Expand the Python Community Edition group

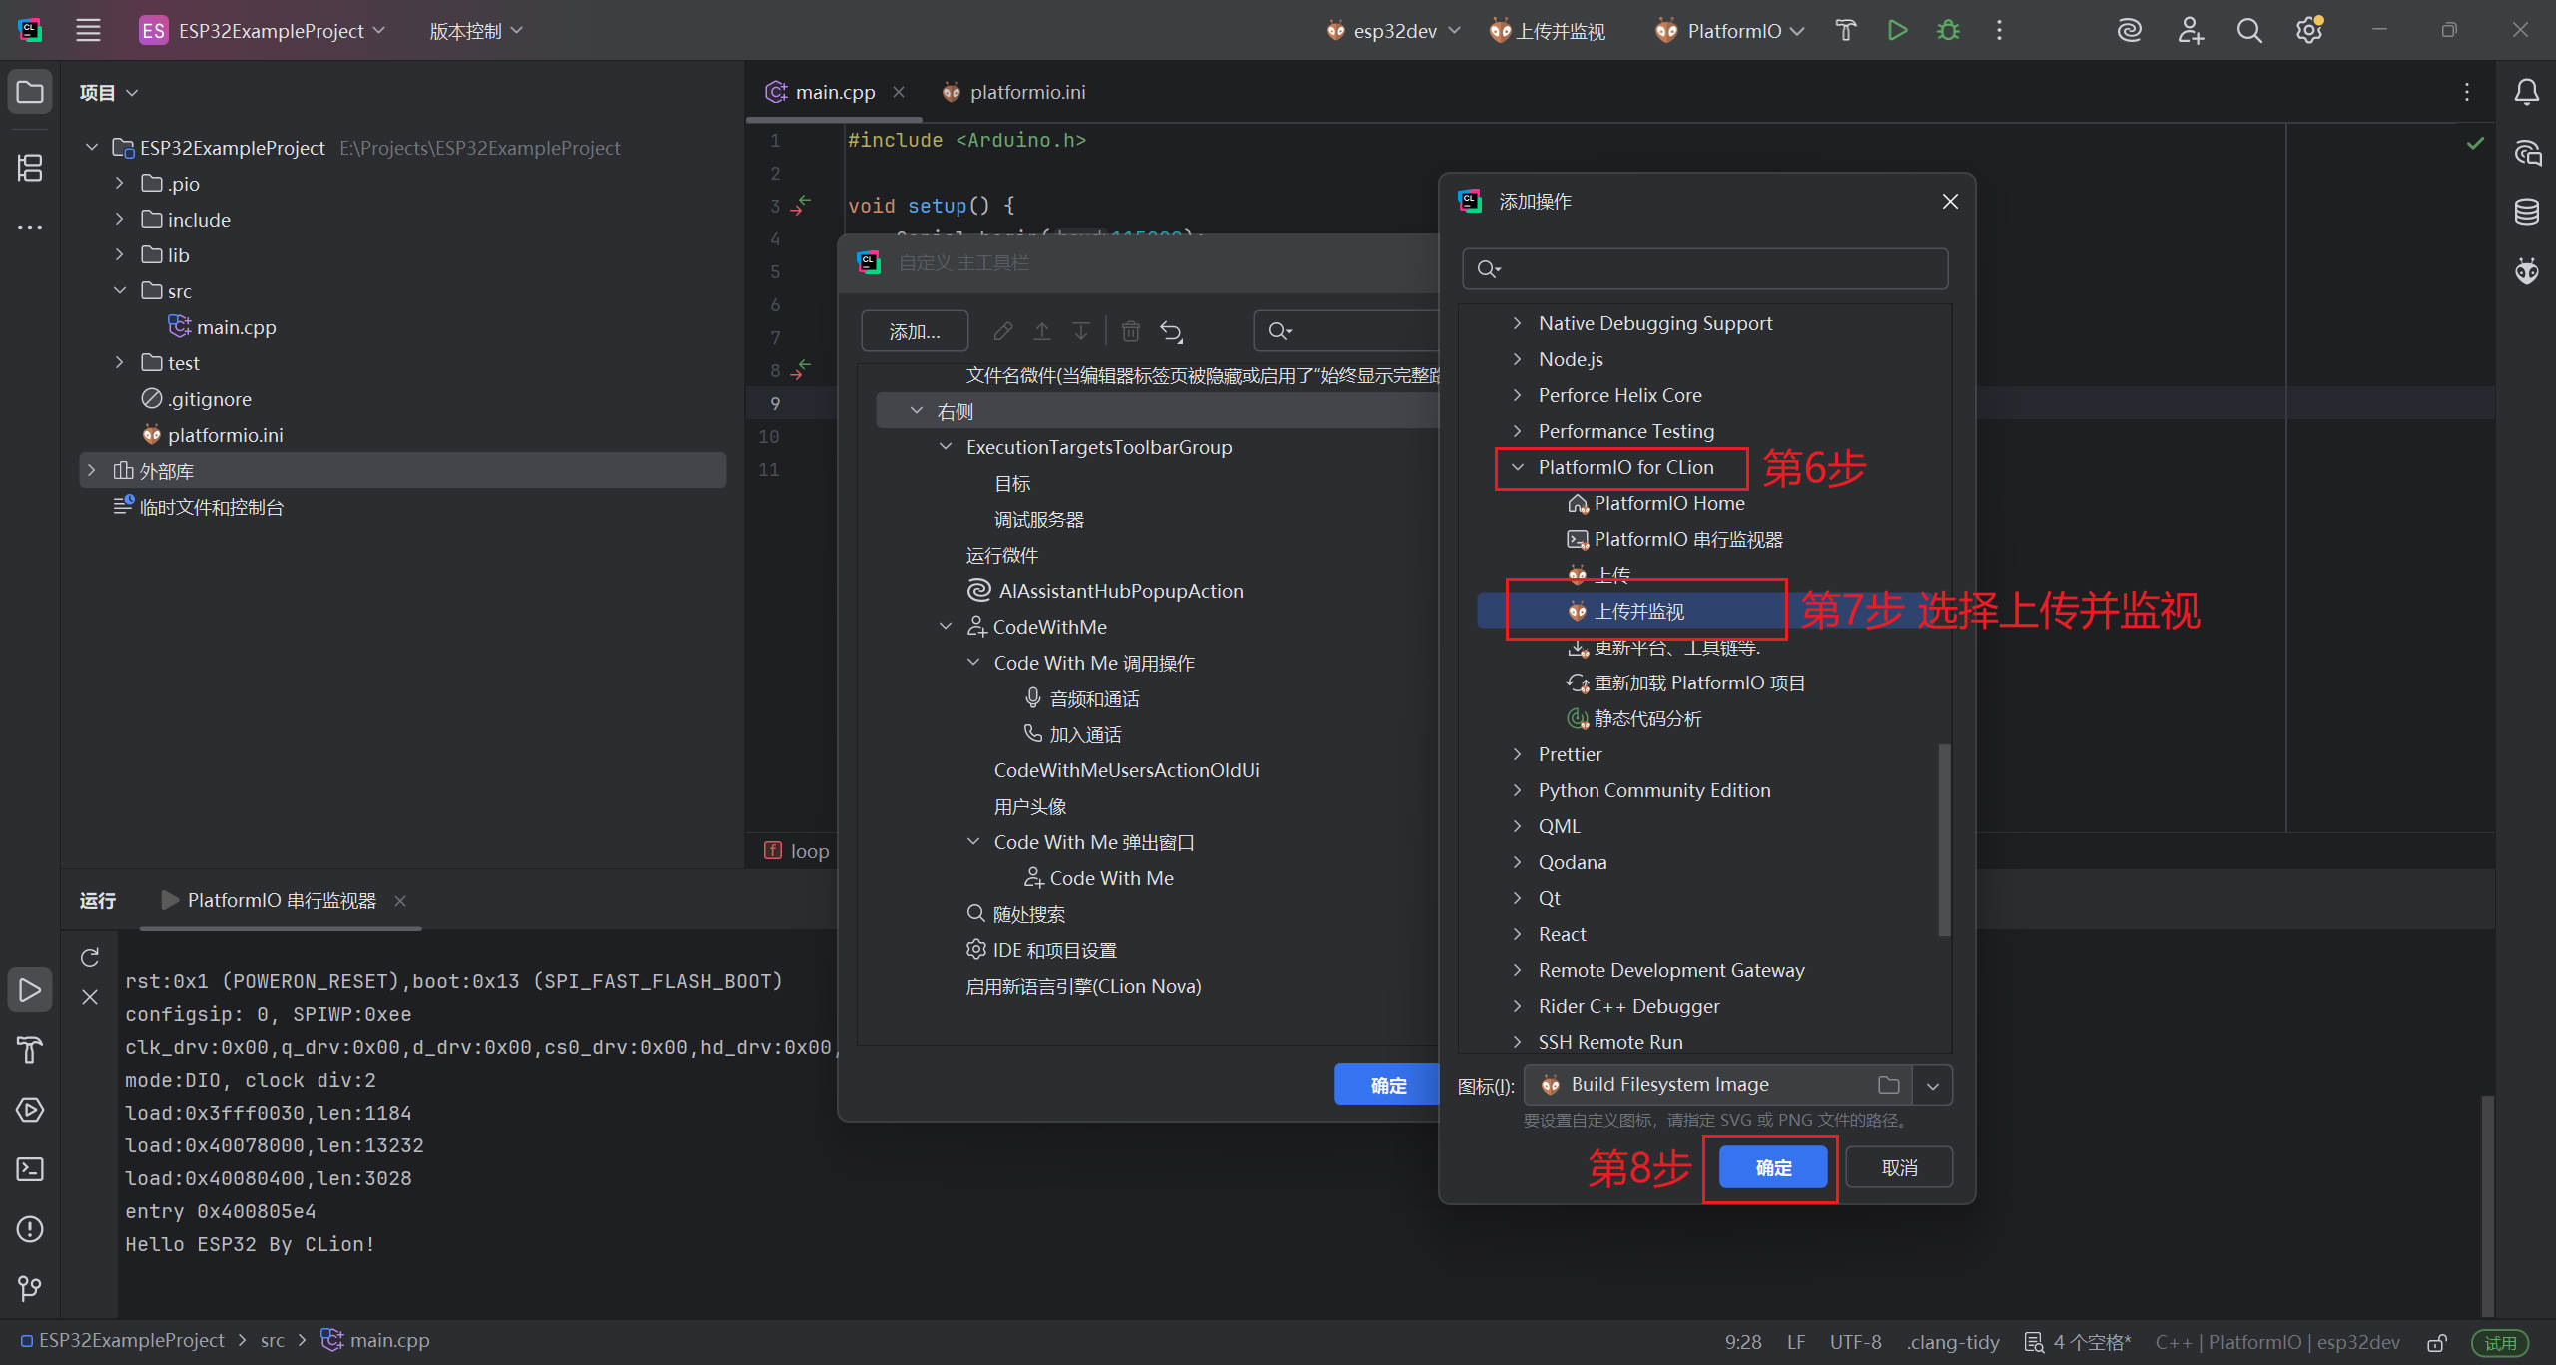click(x=1518, y=790)
